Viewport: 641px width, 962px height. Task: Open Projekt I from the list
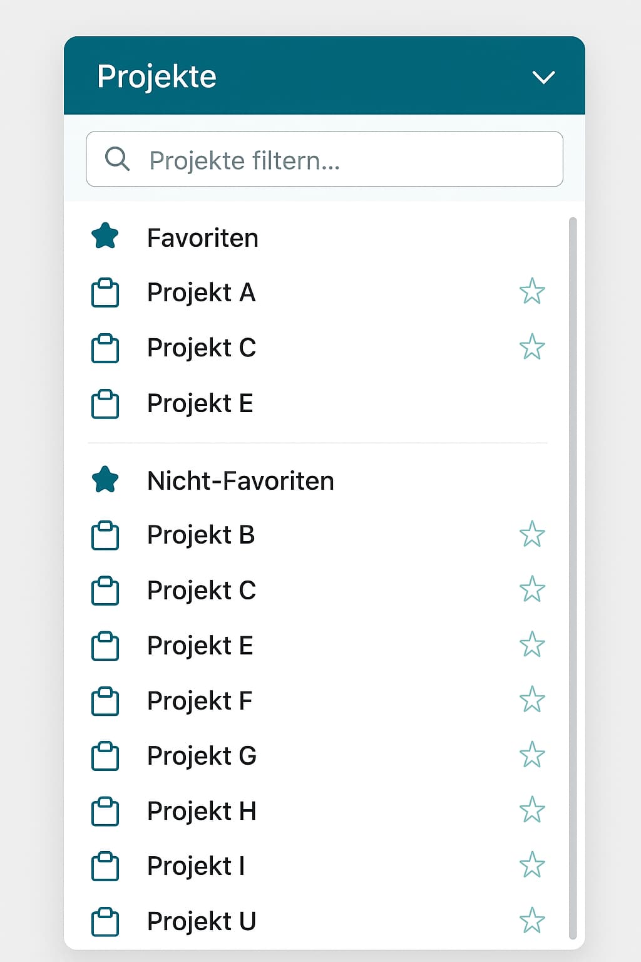pyautogui.click(x=195, y=866)
